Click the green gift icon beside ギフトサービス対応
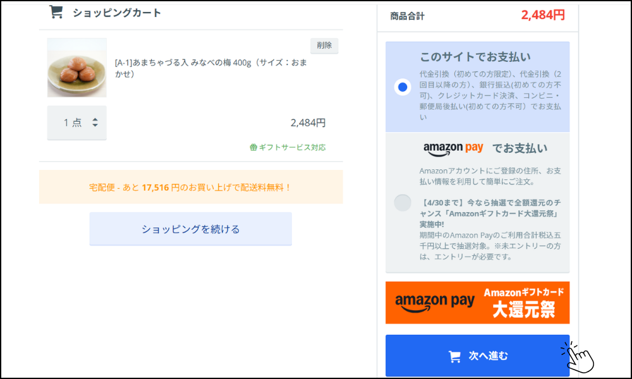This screenshot has width=632, height=379. tap(253, 147)
